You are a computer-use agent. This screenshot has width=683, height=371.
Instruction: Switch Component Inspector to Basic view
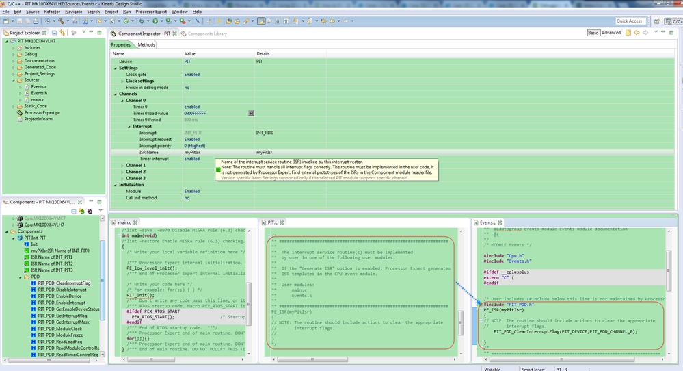[593, 33]
